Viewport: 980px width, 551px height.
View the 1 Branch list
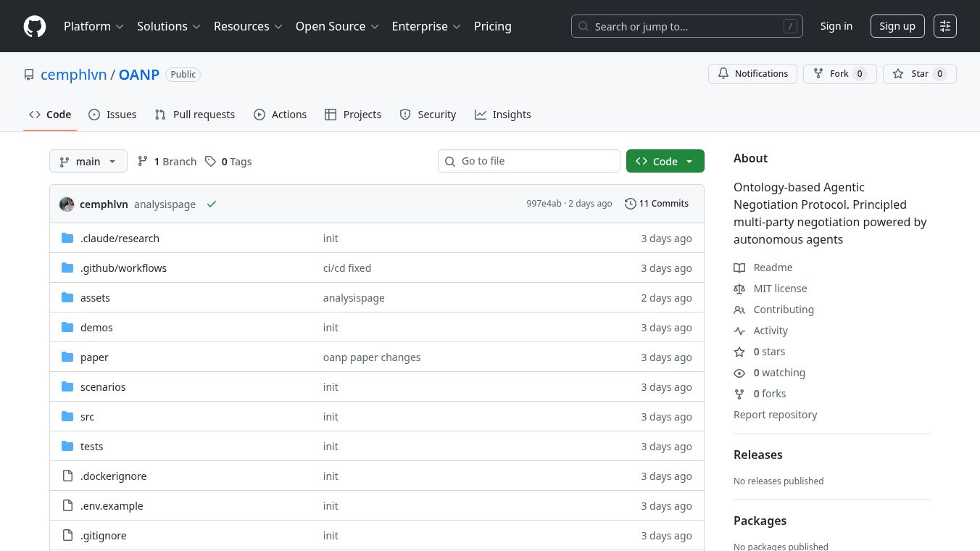[x=167, y=162]
